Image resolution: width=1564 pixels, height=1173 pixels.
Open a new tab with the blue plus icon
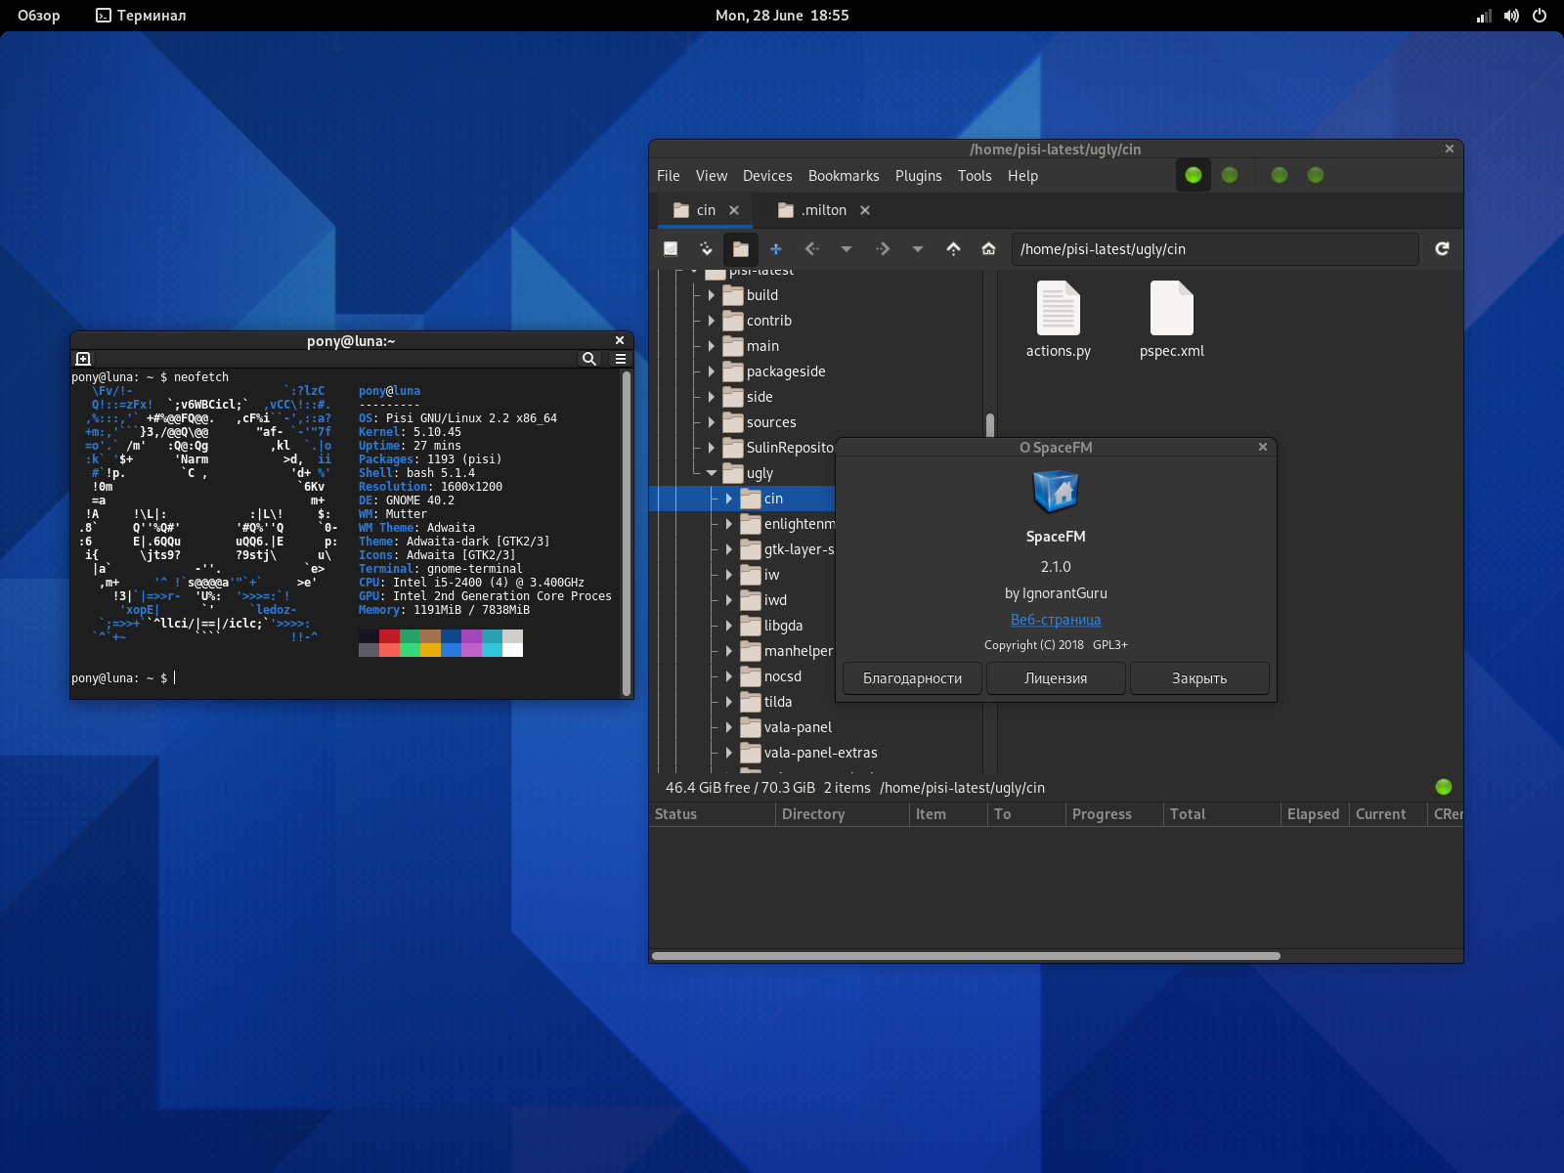pos(776,249)
